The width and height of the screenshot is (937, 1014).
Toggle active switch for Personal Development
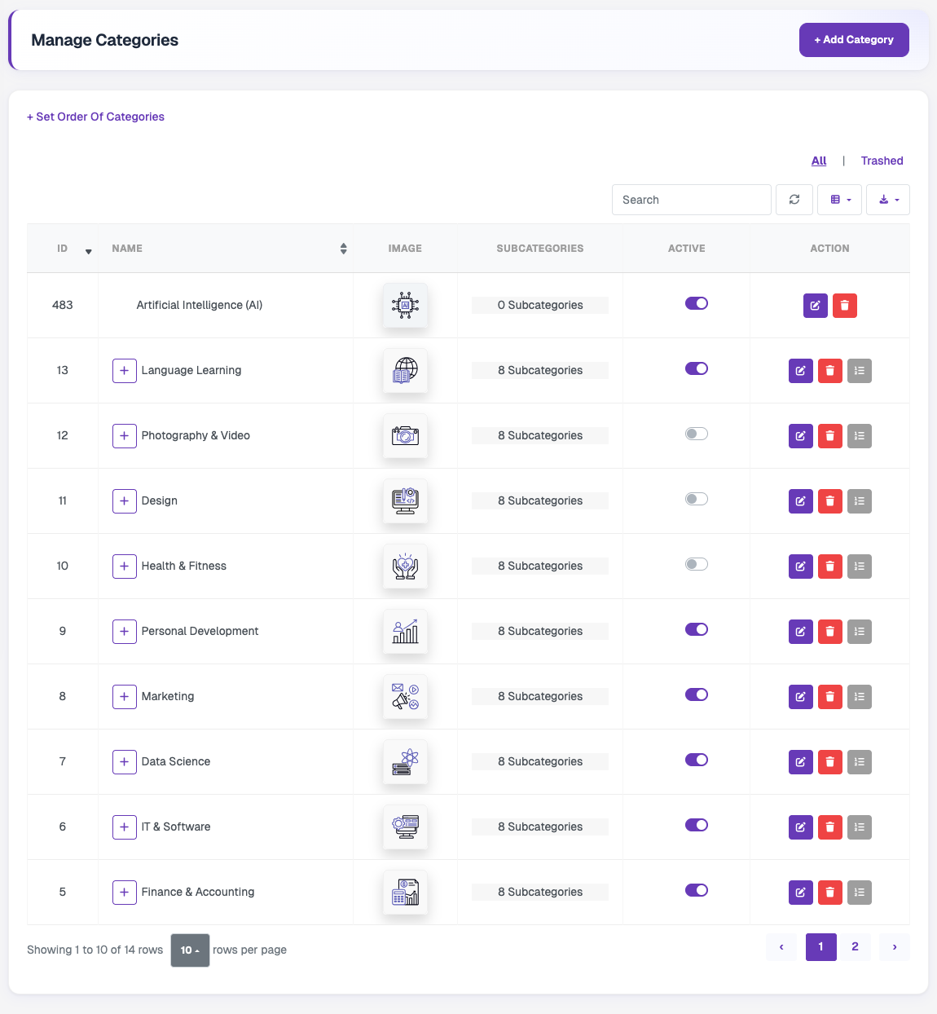(697, 629)
